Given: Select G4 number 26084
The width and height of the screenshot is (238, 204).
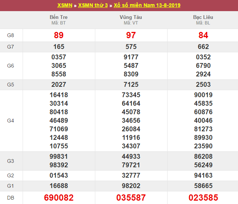Looking at the screenshot, I should point(131,129).
